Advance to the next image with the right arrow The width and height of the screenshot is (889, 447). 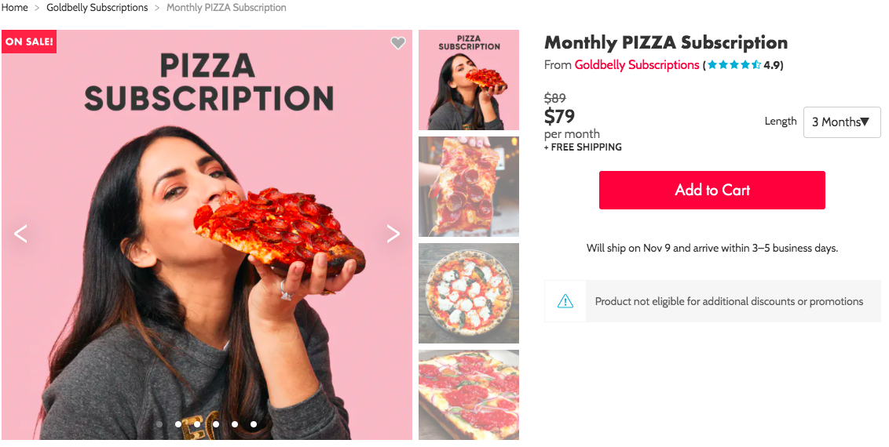(393, 233)
